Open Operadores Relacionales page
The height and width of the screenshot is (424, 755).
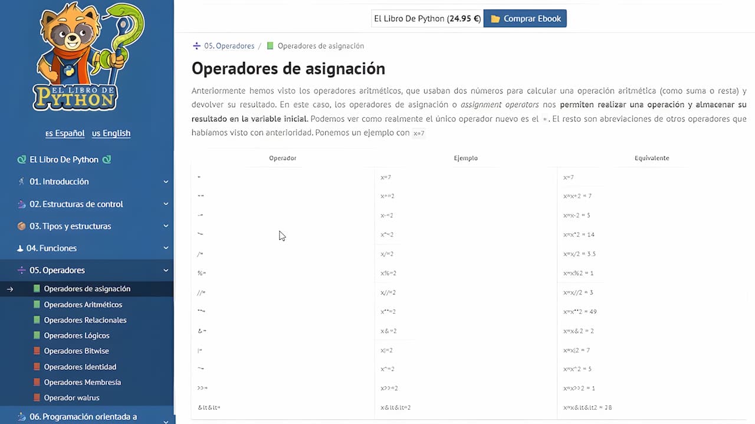85,320
